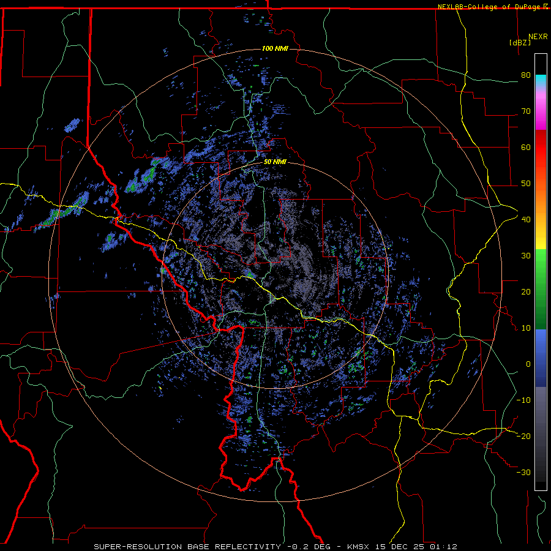Click the 50 value on the dBZ scale
The width and height of the screenshot is (551, 551).
pos(526,184)
